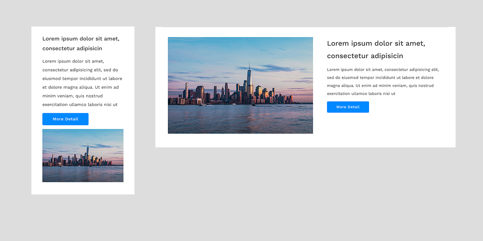Click "sed do eiusmod tempor" line in right card

click(x=380, y=78)
